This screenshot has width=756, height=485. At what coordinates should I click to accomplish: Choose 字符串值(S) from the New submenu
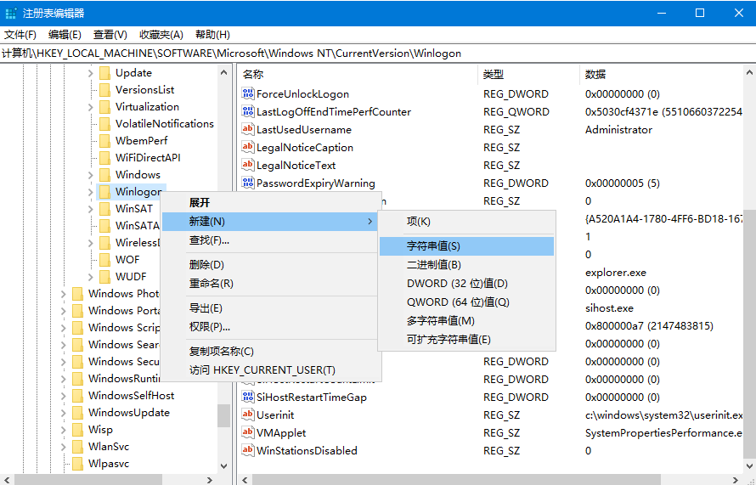pos(433,246)
